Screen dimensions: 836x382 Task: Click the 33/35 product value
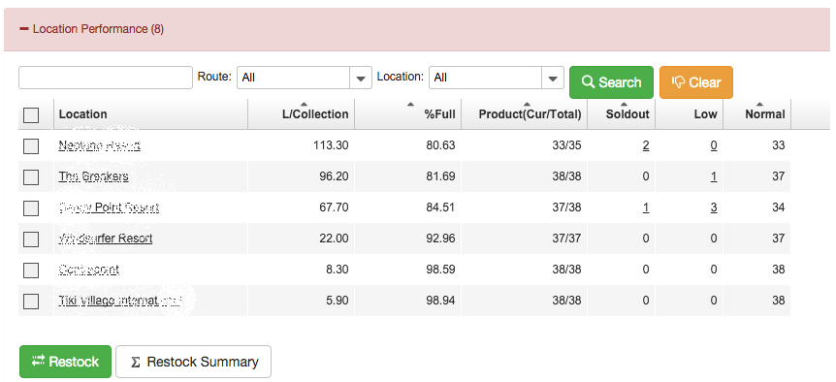click(566, 145)
